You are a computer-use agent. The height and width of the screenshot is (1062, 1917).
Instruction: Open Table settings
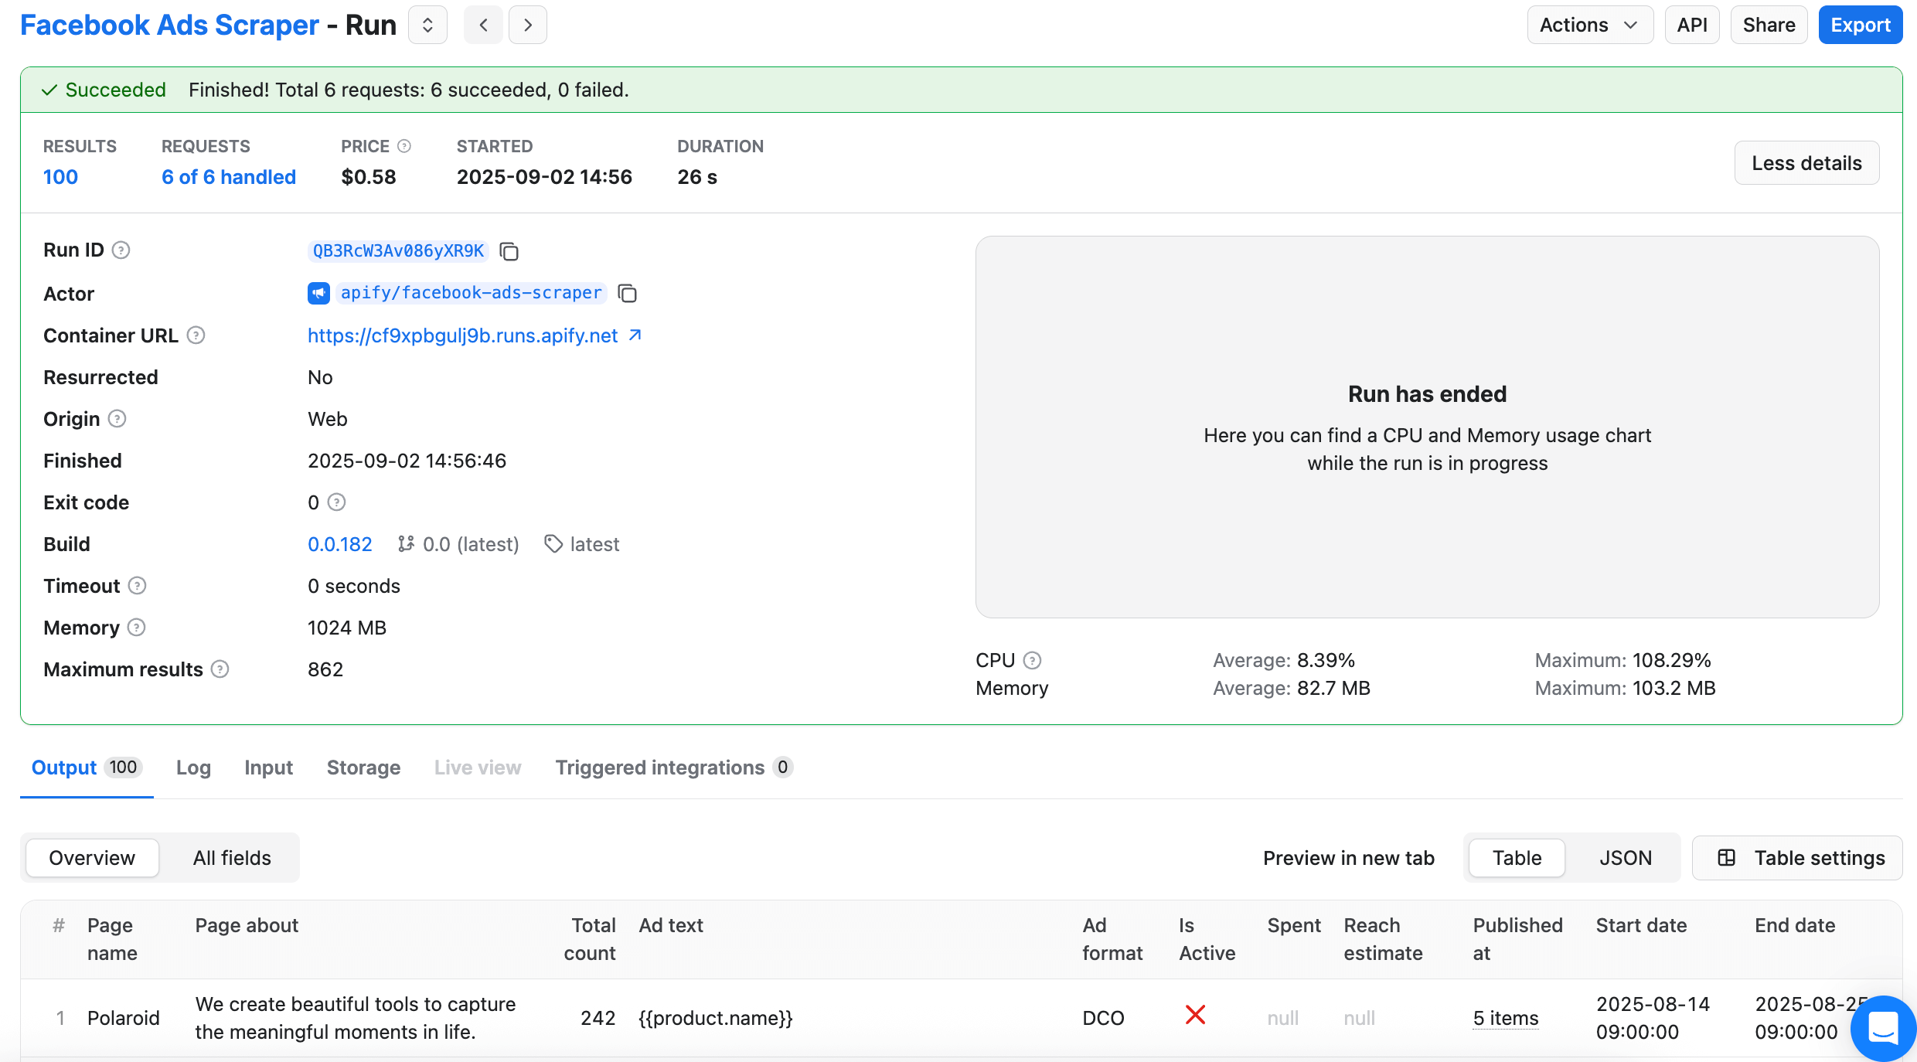pos(1797,858)
